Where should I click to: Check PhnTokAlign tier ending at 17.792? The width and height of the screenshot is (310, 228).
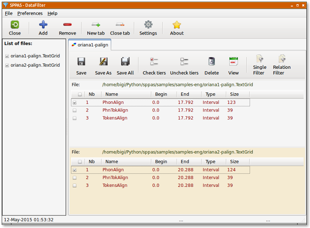pos(75,110)
